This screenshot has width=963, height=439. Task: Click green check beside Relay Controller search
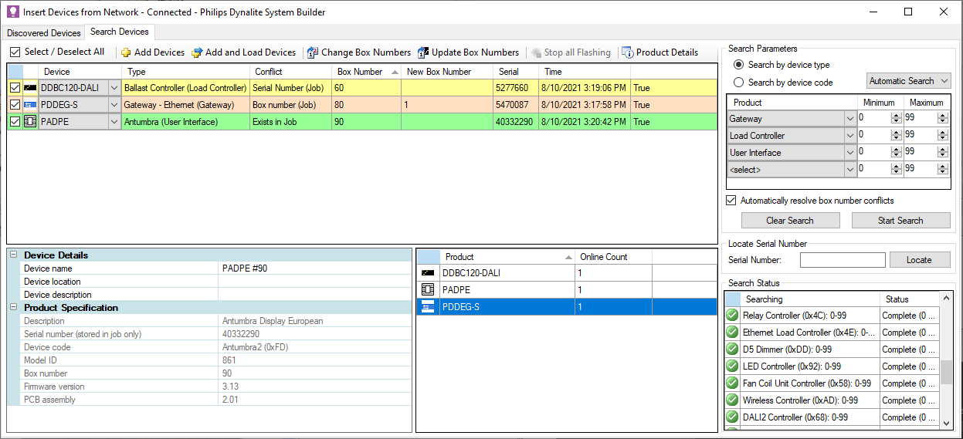(732, 316)
